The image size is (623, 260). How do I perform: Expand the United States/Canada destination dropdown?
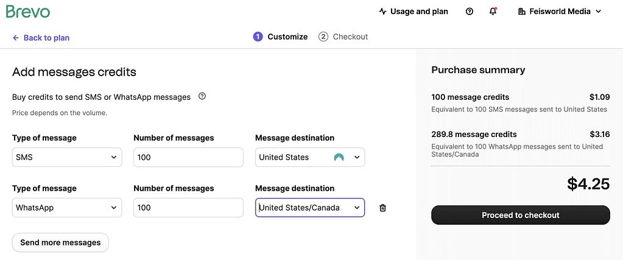click(357, 208)
